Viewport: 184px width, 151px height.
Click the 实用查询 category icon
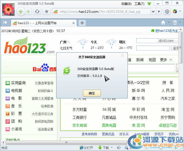tap(8, 83)
